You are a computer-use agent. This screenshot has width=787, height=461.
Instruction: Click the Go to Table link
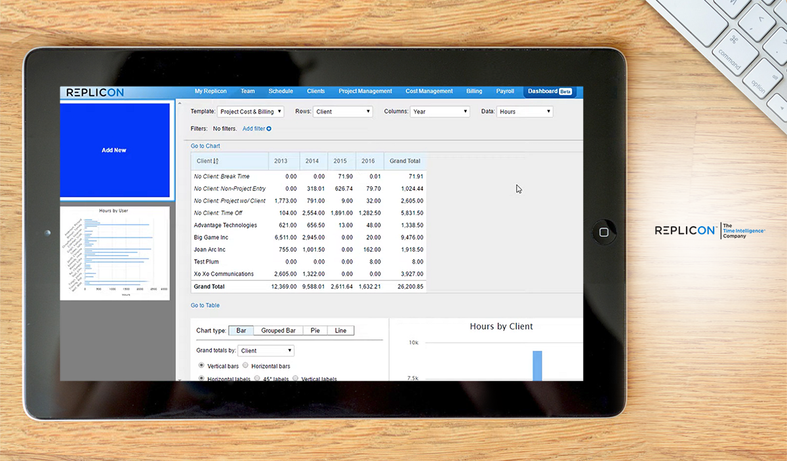point(205,305)
